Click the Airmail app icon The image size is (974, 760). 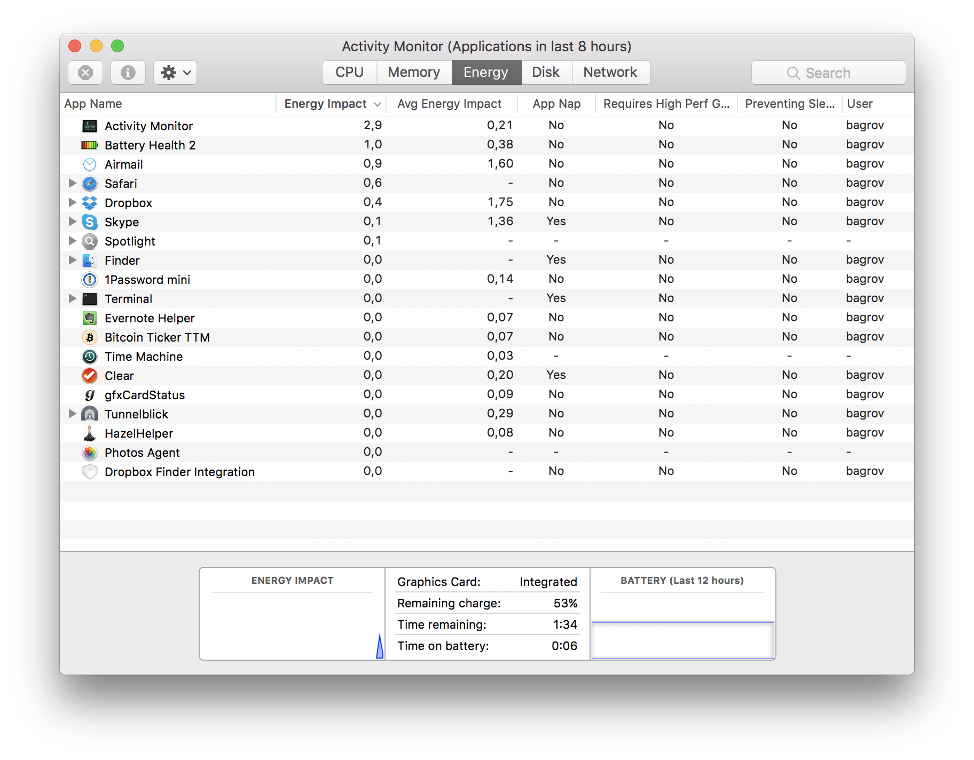pyautogui.click(x=90, y=164)
